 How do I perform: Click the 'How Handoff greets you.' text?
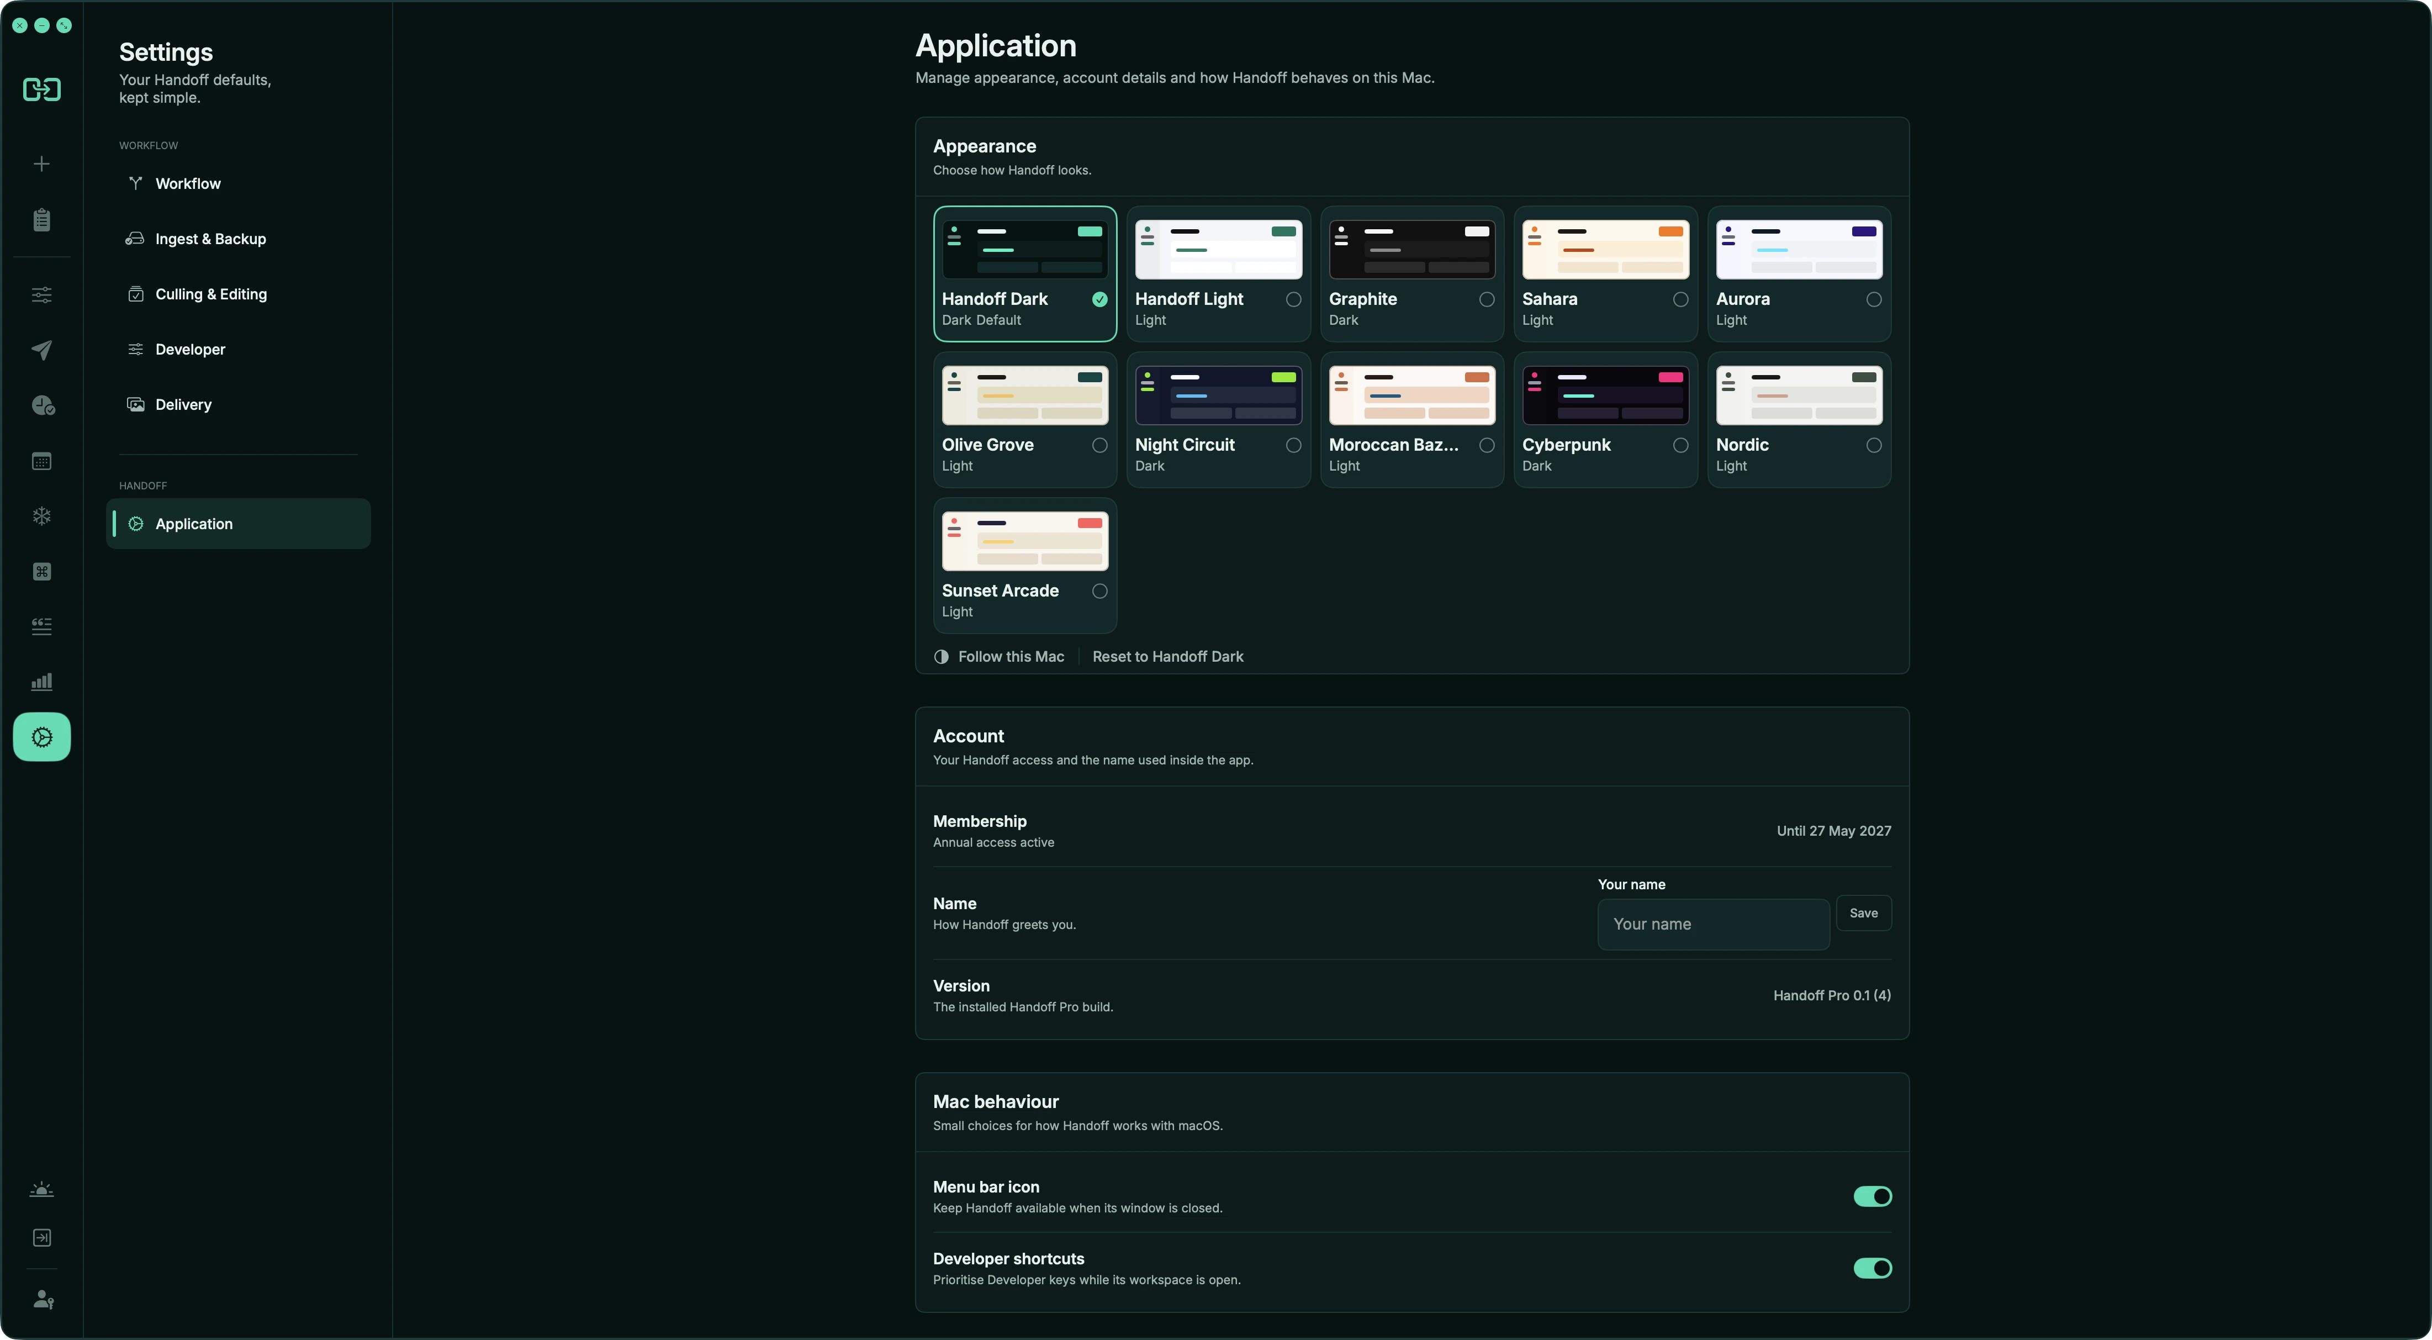(x=1003, y=925)
